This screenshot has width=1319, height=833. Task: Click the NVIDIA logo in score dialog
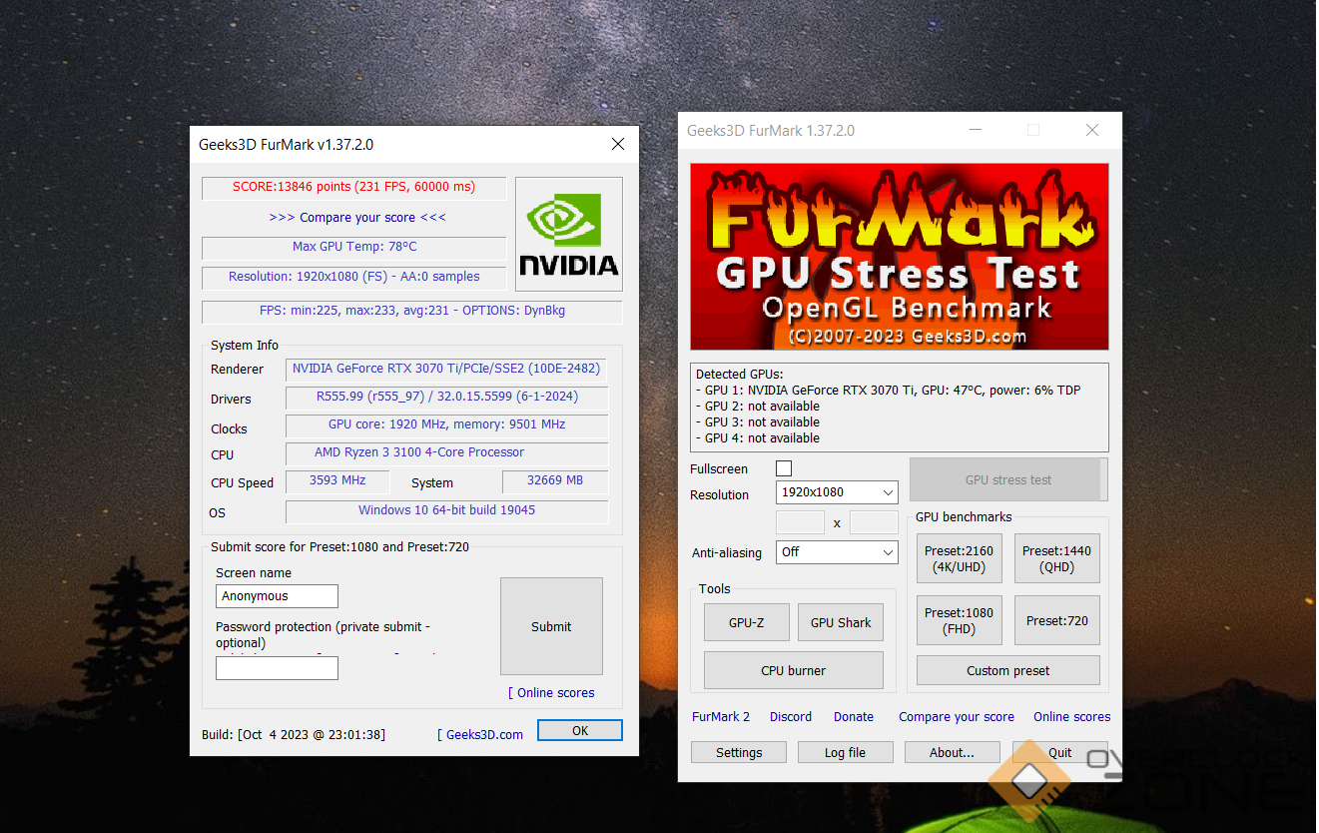coord(569,235)
